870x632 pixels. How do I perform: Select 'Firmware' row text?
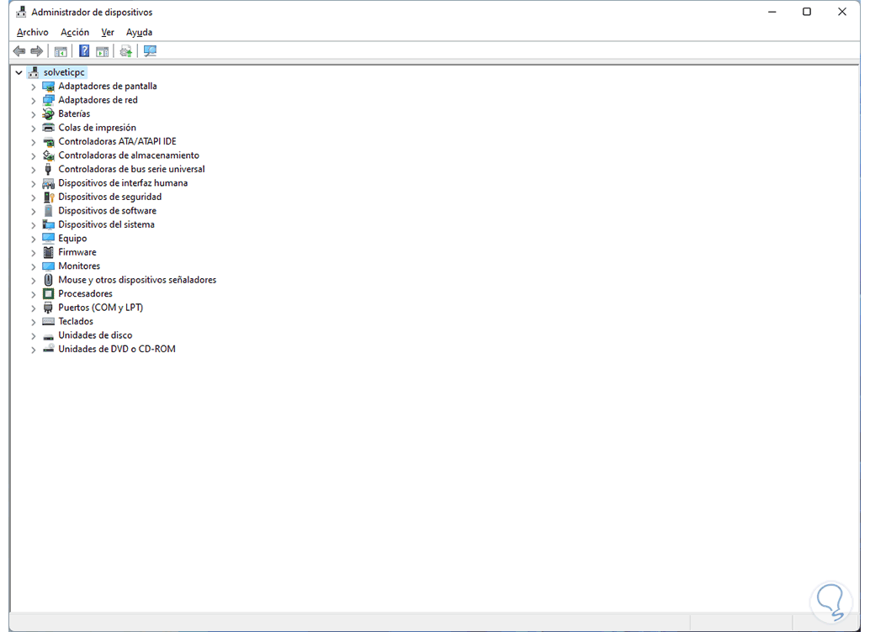point(77,252)
